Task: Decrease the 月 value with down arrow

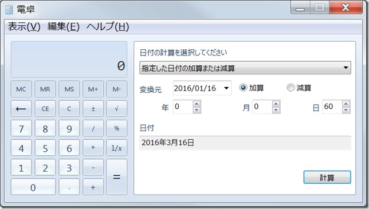Action: (x=276, y=110)
